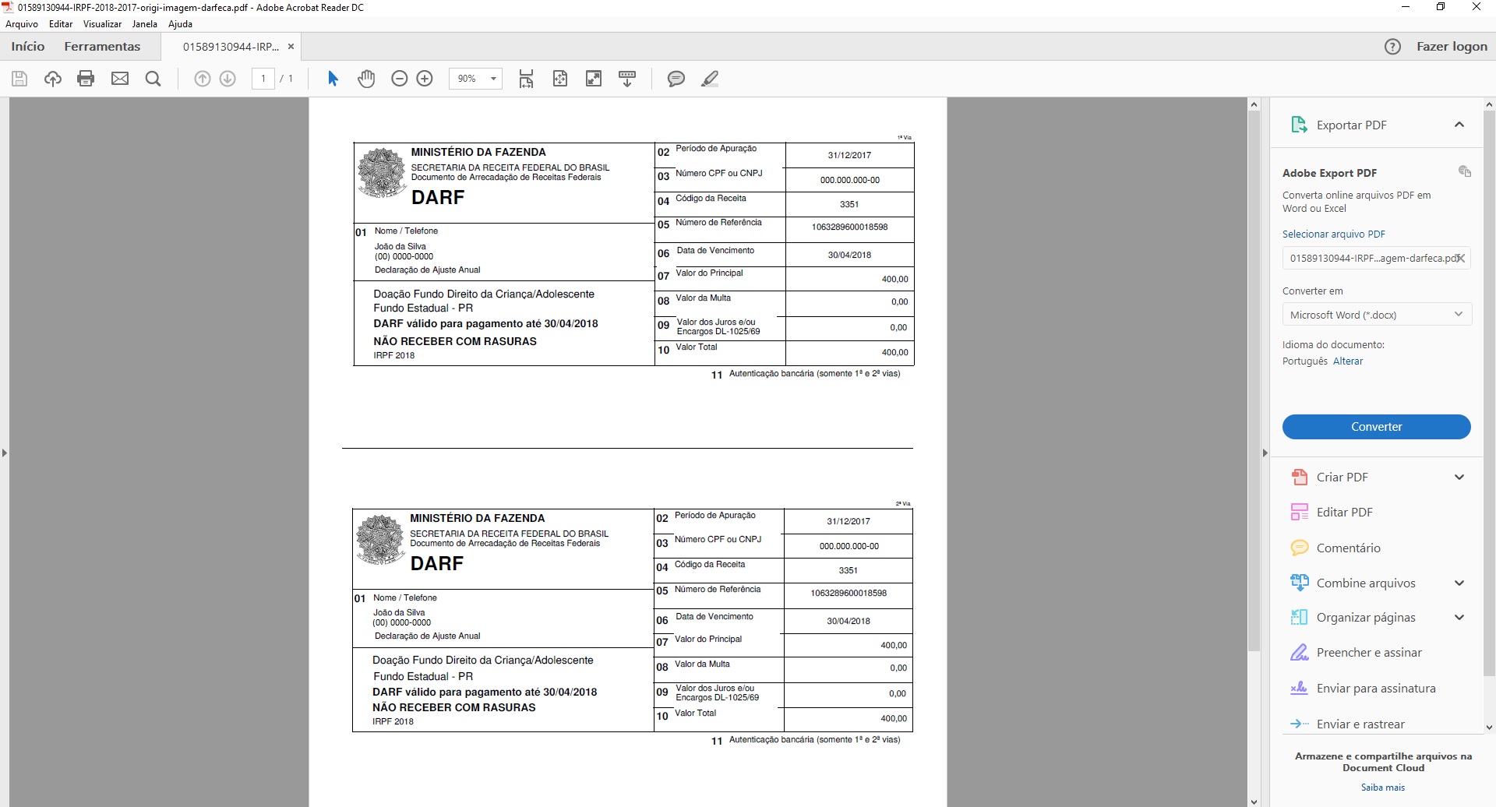
Task: Click fit to page icon
Action: tap(560, 79)
